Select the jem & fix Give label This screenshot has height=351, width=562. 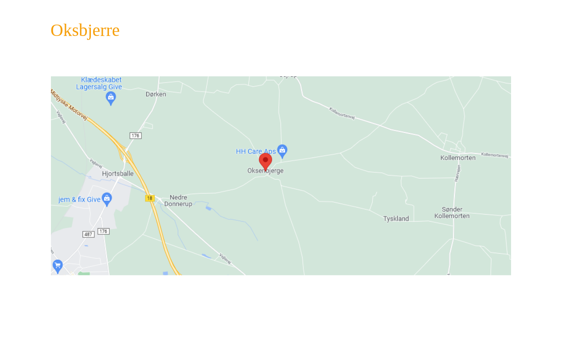79,200
